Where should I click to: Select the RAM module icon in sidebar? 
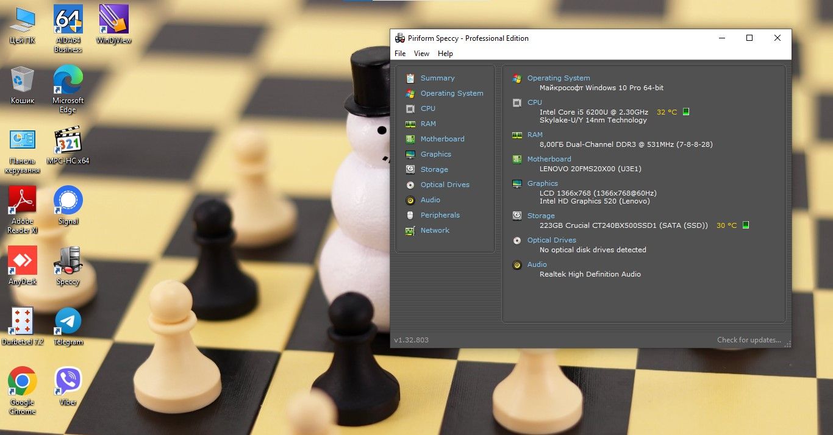[x=410, y=124]
